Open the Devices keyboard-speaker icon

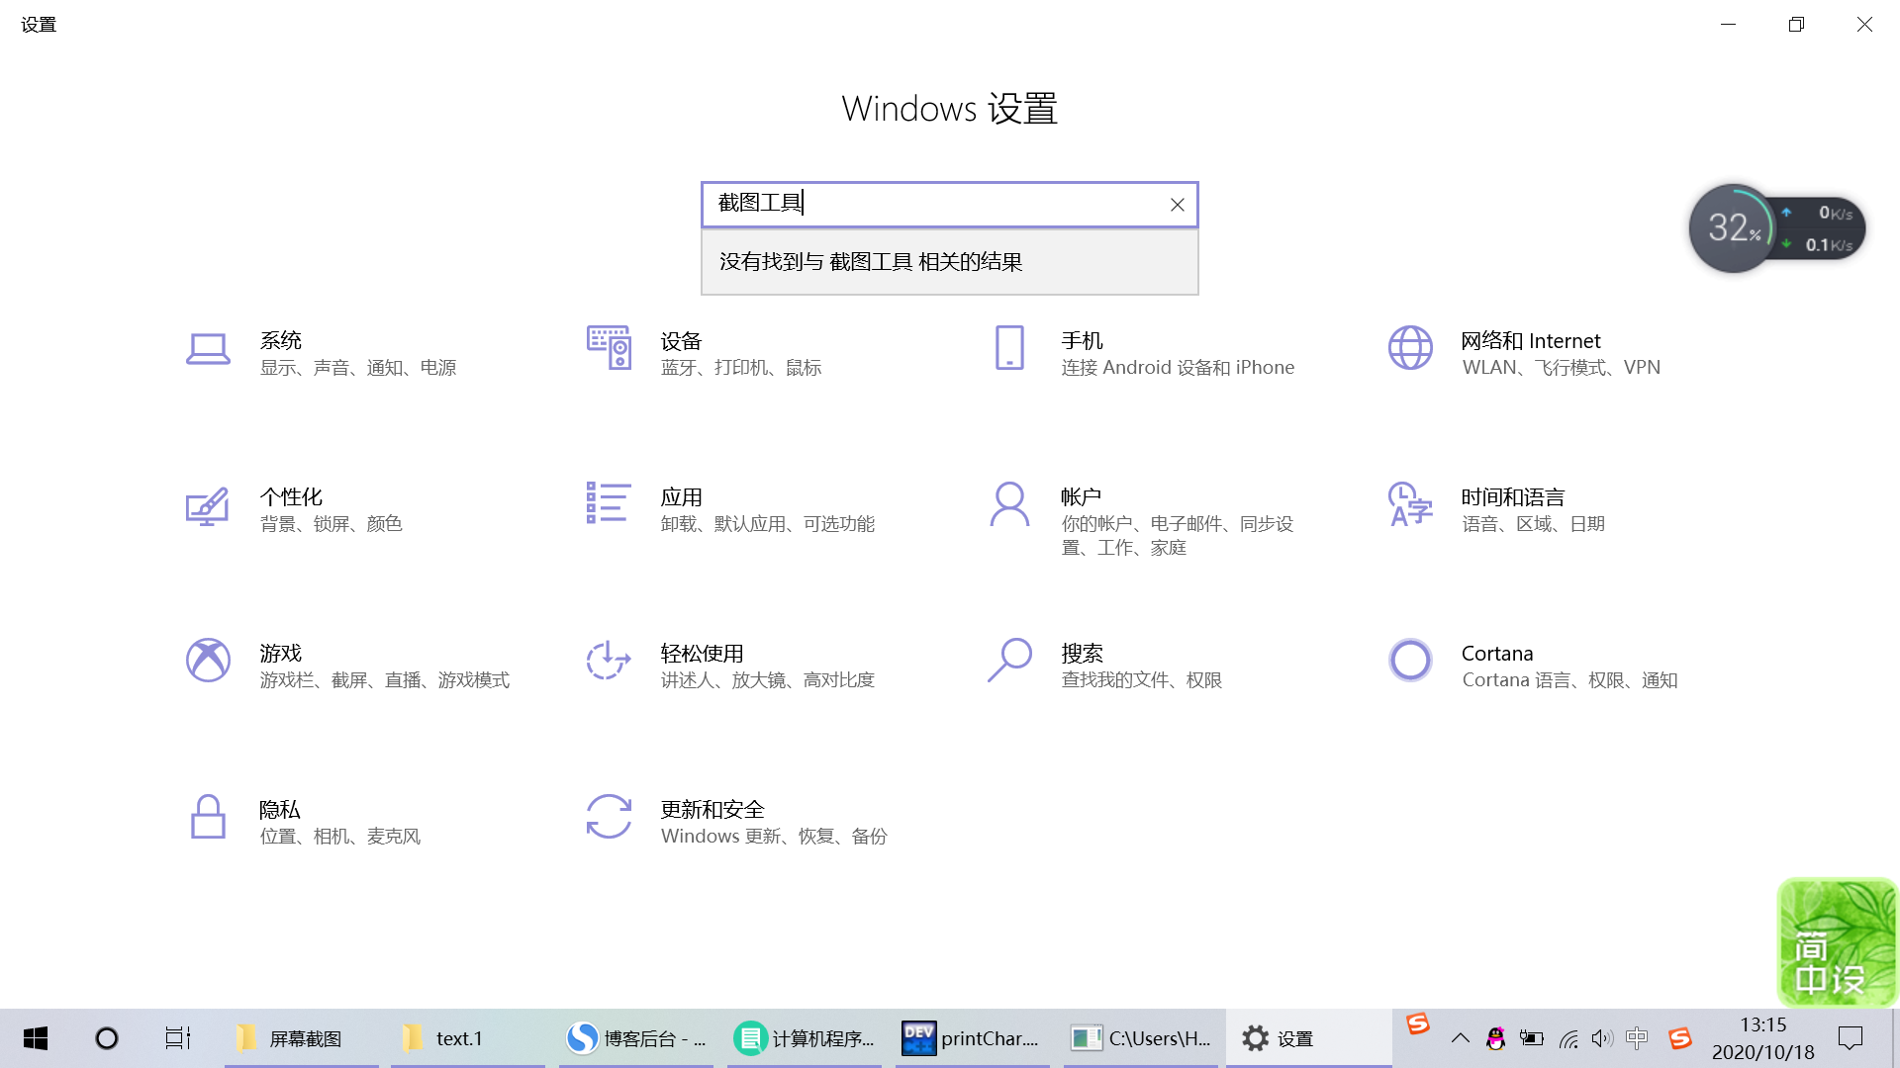(609, 348)
